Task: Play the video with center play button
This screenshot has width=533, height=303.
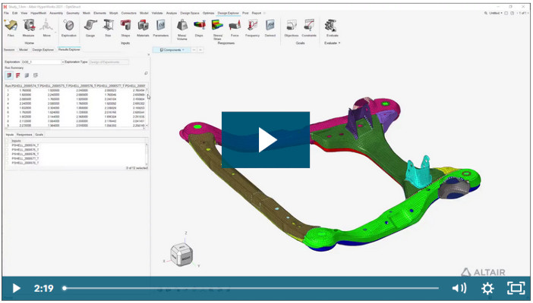Action: [x=266, y=140]
